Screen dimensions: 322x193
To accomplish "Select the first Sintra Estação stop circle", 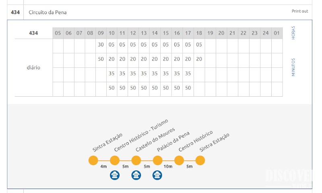I will 93,160.
